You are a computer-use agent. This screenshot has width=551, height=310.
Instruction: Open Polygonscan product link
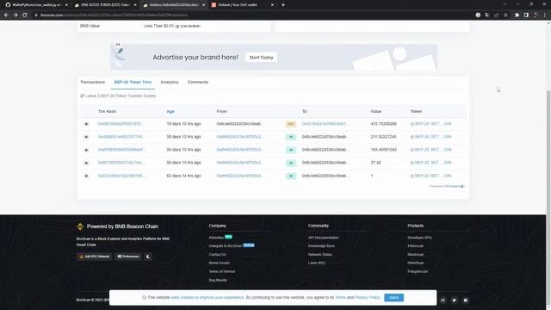[x=418, y=272]
